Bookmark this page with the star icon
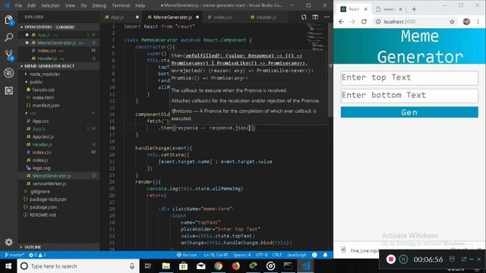The height and width of the screenshot is (273, 486). coord(453,22)
